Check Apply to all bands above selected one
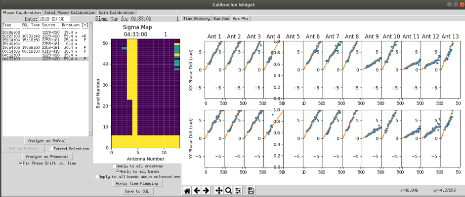 coord(97,177)
